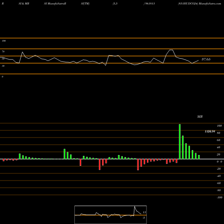Viewport: 224px width, 224px height.
Task: Click the 60 label on the MR axis
Action: pos(218,140)
